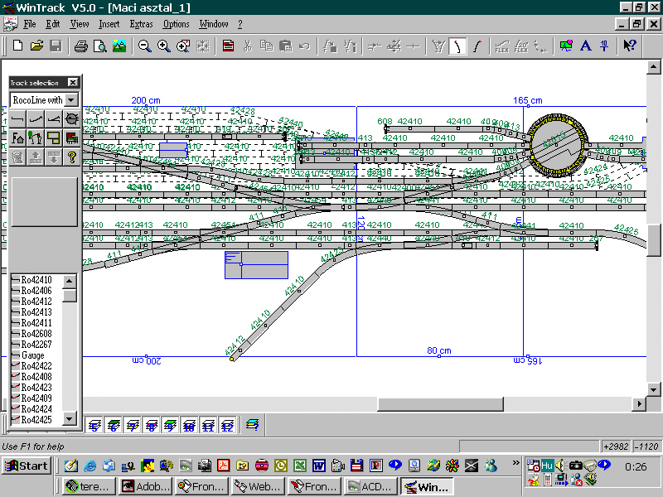Choose the house symbol in Track selection
Image resolution: width=663 pixels, height=497 pixels.
(x=17, y=138)
